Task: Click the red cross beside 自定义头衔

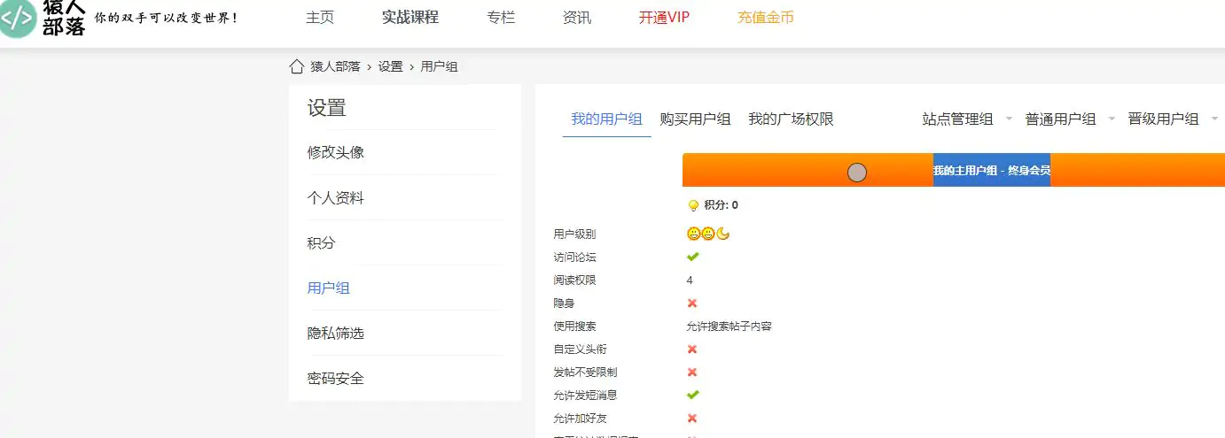Action: click(x=692, y=349)
